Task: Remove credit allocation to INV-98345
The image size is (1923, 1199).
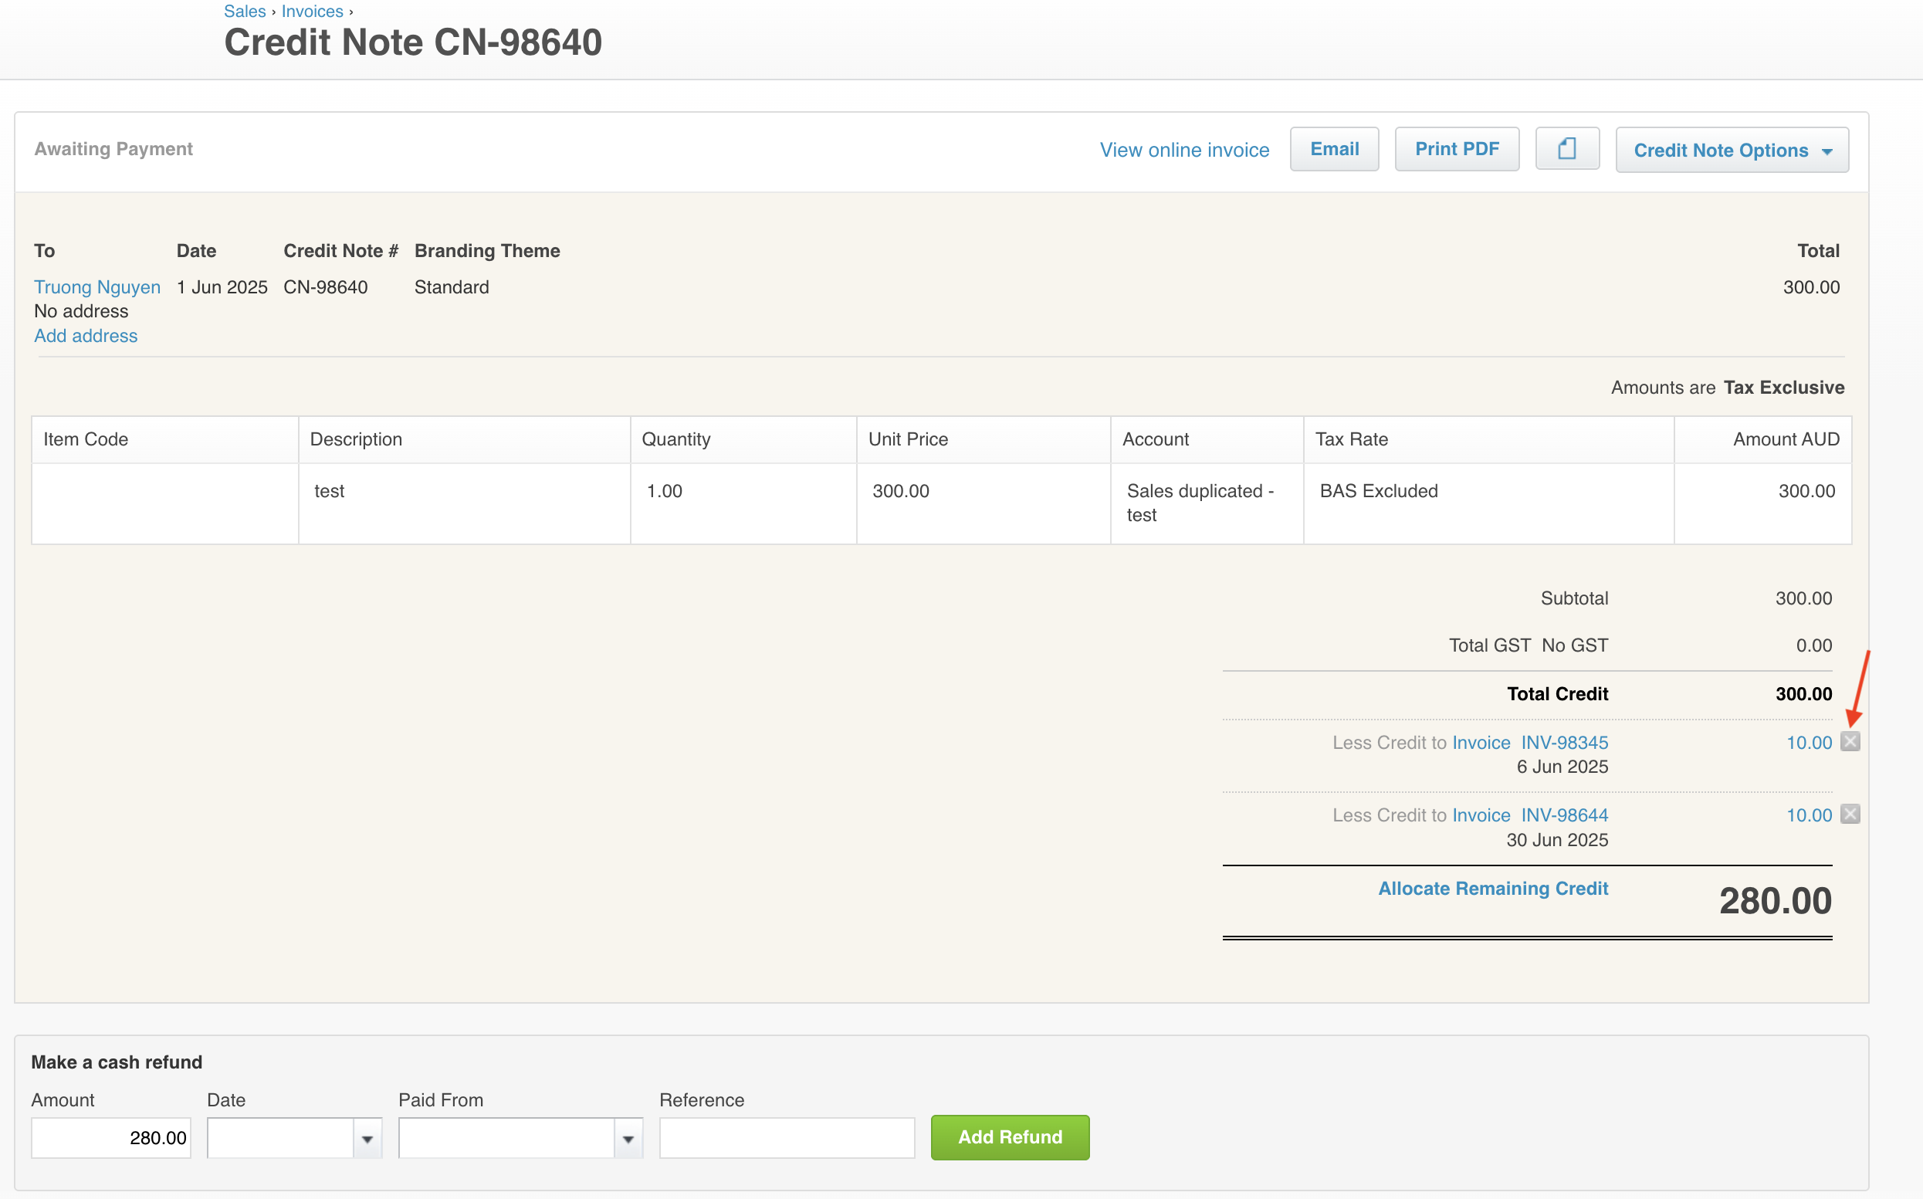Action: [x=1850, y=741]
